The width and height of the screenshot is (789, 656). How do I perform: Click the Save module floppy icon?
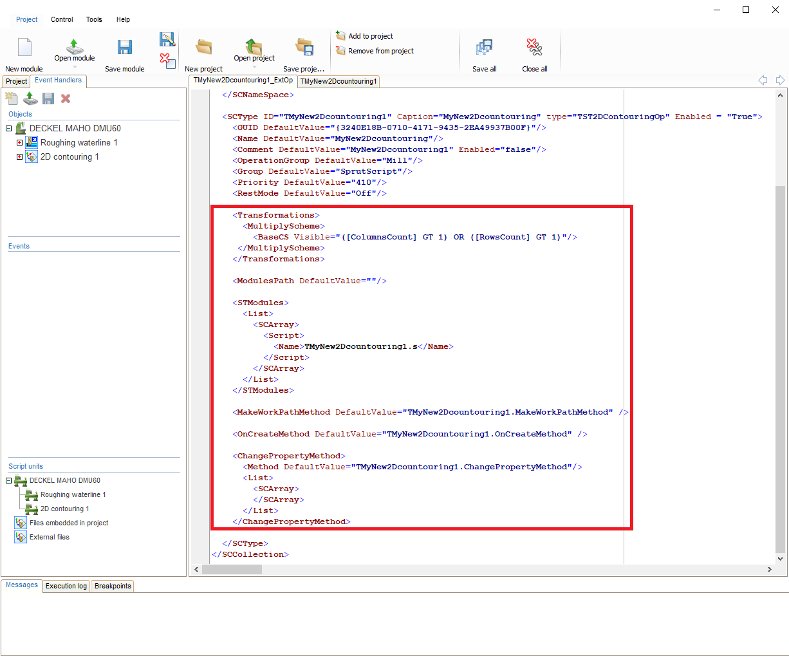(x=125, y=48)
